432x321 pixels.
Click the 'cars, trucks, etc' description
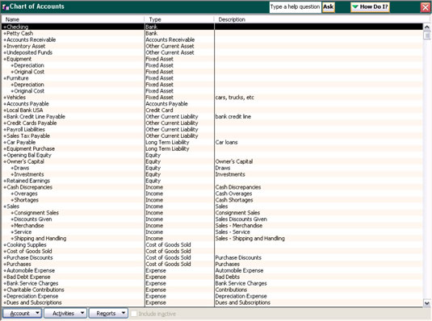[235, 98]
